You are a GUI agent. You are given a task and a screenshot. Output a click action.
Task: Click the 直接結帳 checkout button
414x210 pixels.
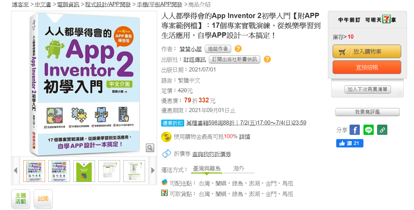(367, 67)
